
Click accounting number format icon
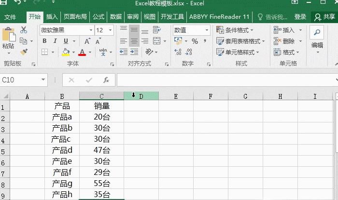pyautogui.click(x=178, y=40)
